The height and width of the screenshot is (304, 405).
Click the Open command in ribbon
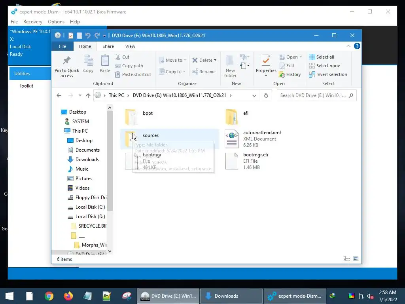[x=291, y=57]
